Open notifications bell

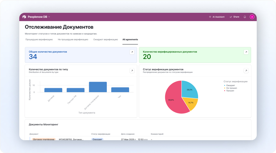pyautogui.click(x=245, y=17)
